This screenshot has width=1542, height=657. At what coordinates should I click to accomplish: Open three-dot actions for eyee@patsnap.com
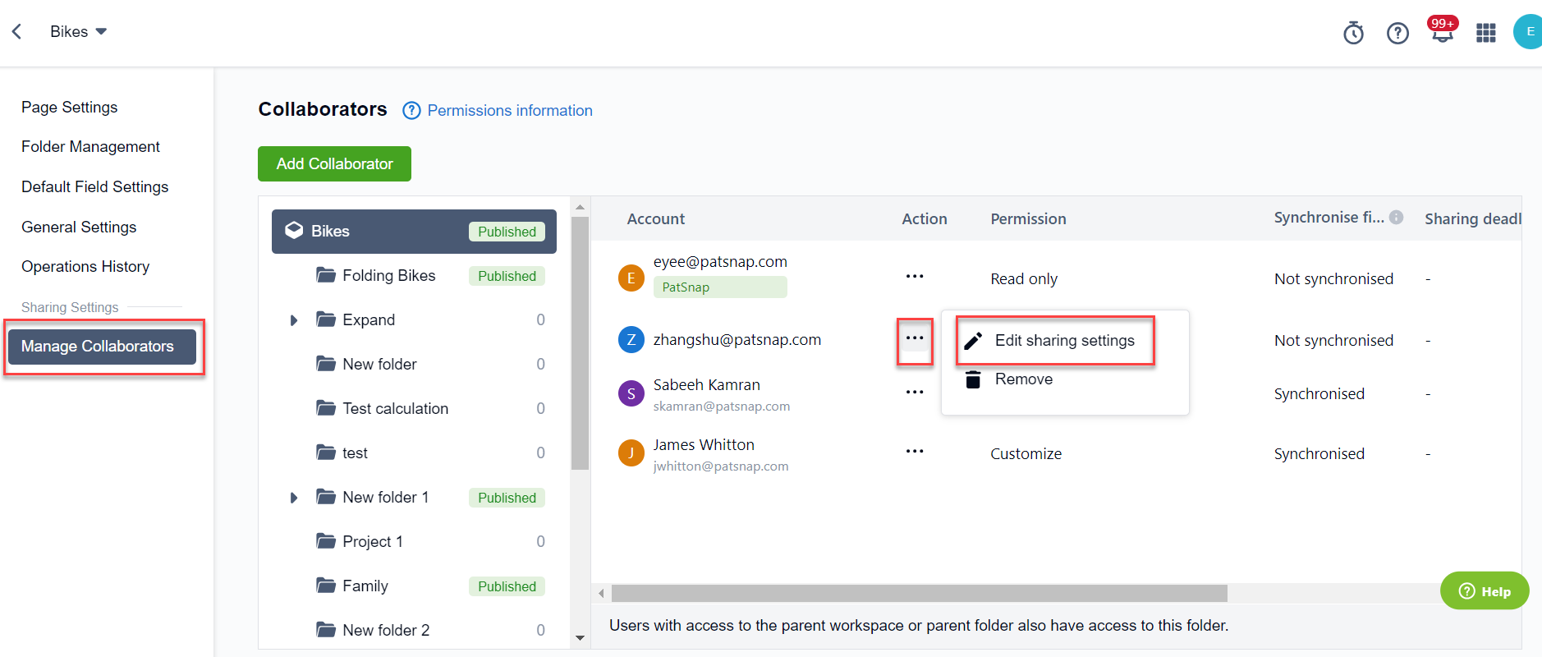(x=915, y=277)
